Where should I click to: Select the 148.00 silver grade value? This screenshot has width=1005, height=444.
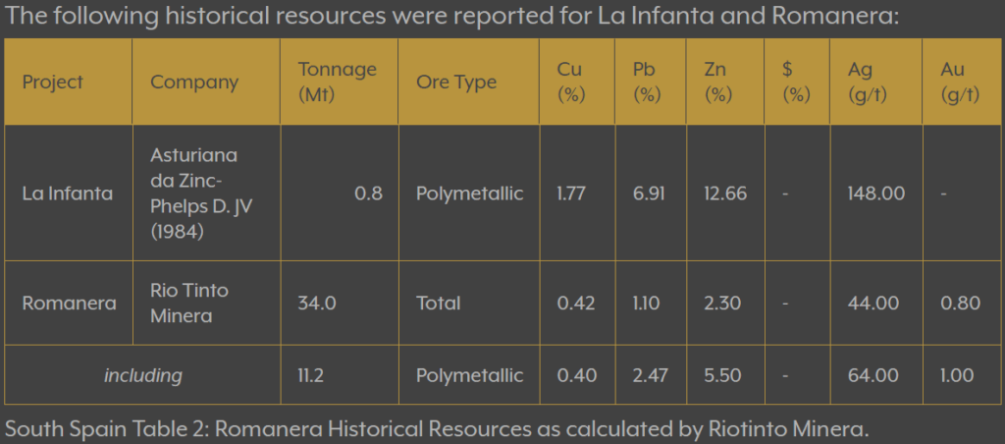tap(875, 194)
